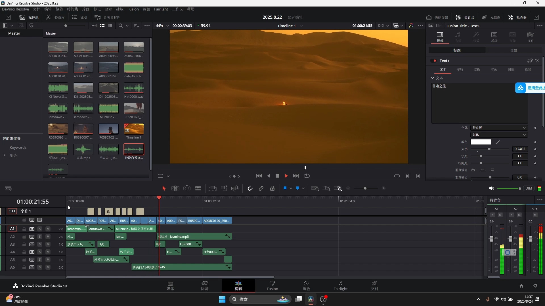
Task: Toggle linked selection chain icon
Action: [x=261, y=188]
